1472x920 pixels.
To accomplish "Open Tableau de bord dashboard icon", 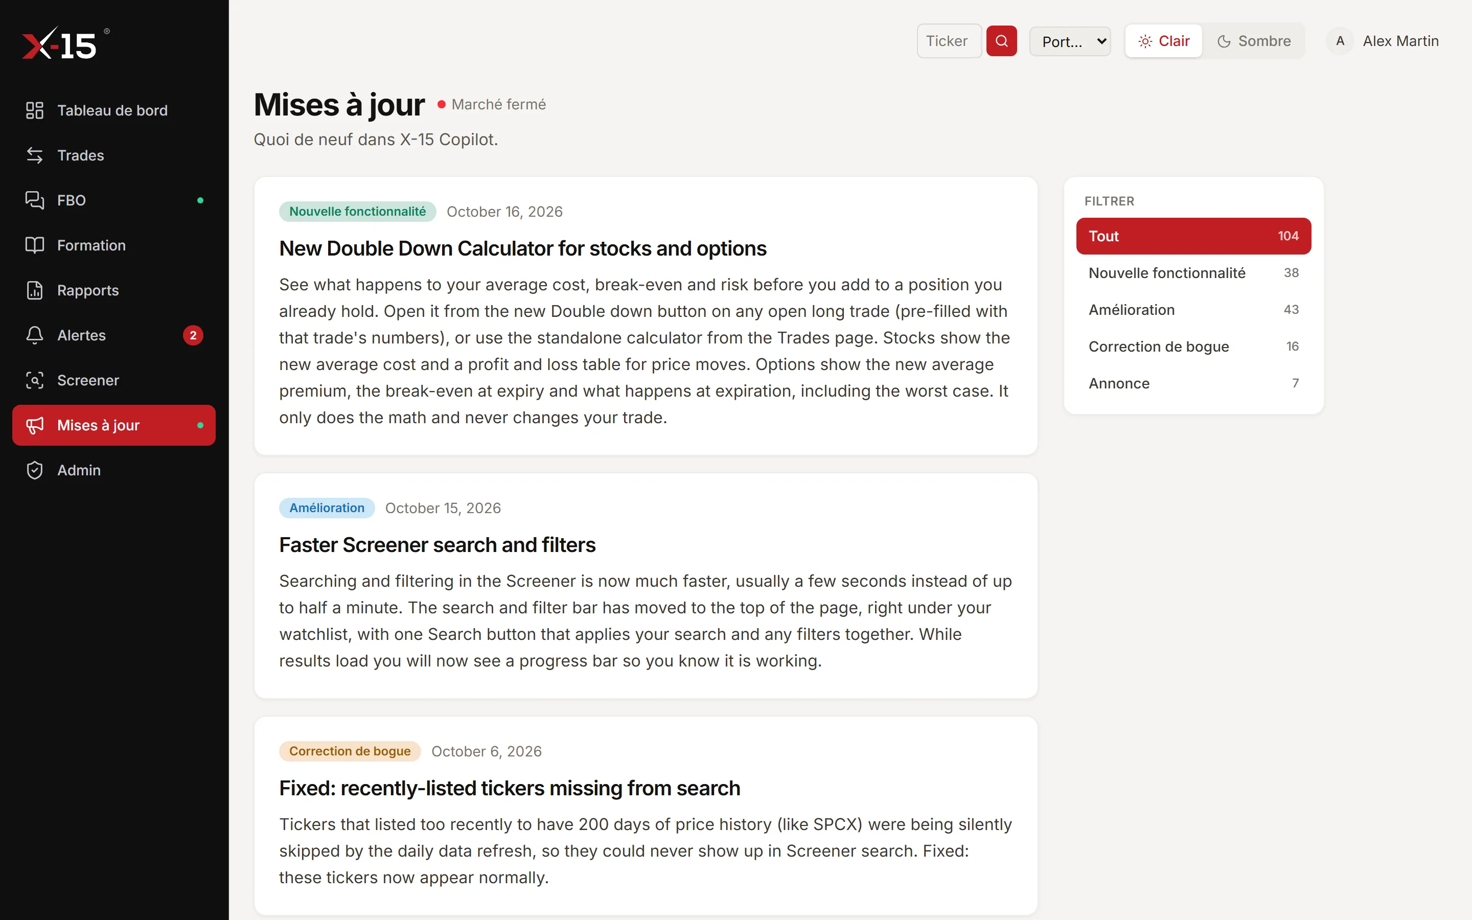I will tap(35, 110).
